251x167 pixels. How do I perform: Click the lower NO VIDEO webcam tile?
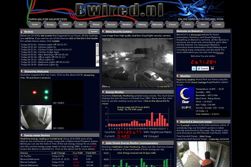coord(68,117)
